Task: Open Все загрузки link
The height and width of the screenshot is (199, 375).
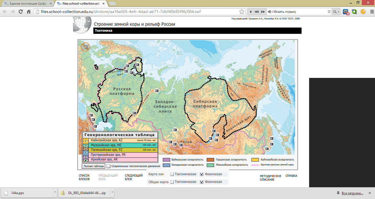Action: click(x=352, y=193)
